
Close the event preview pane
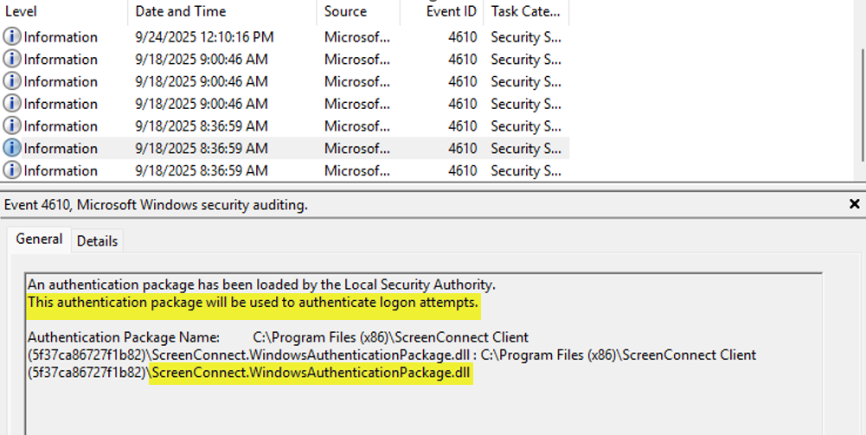point(854,204)
